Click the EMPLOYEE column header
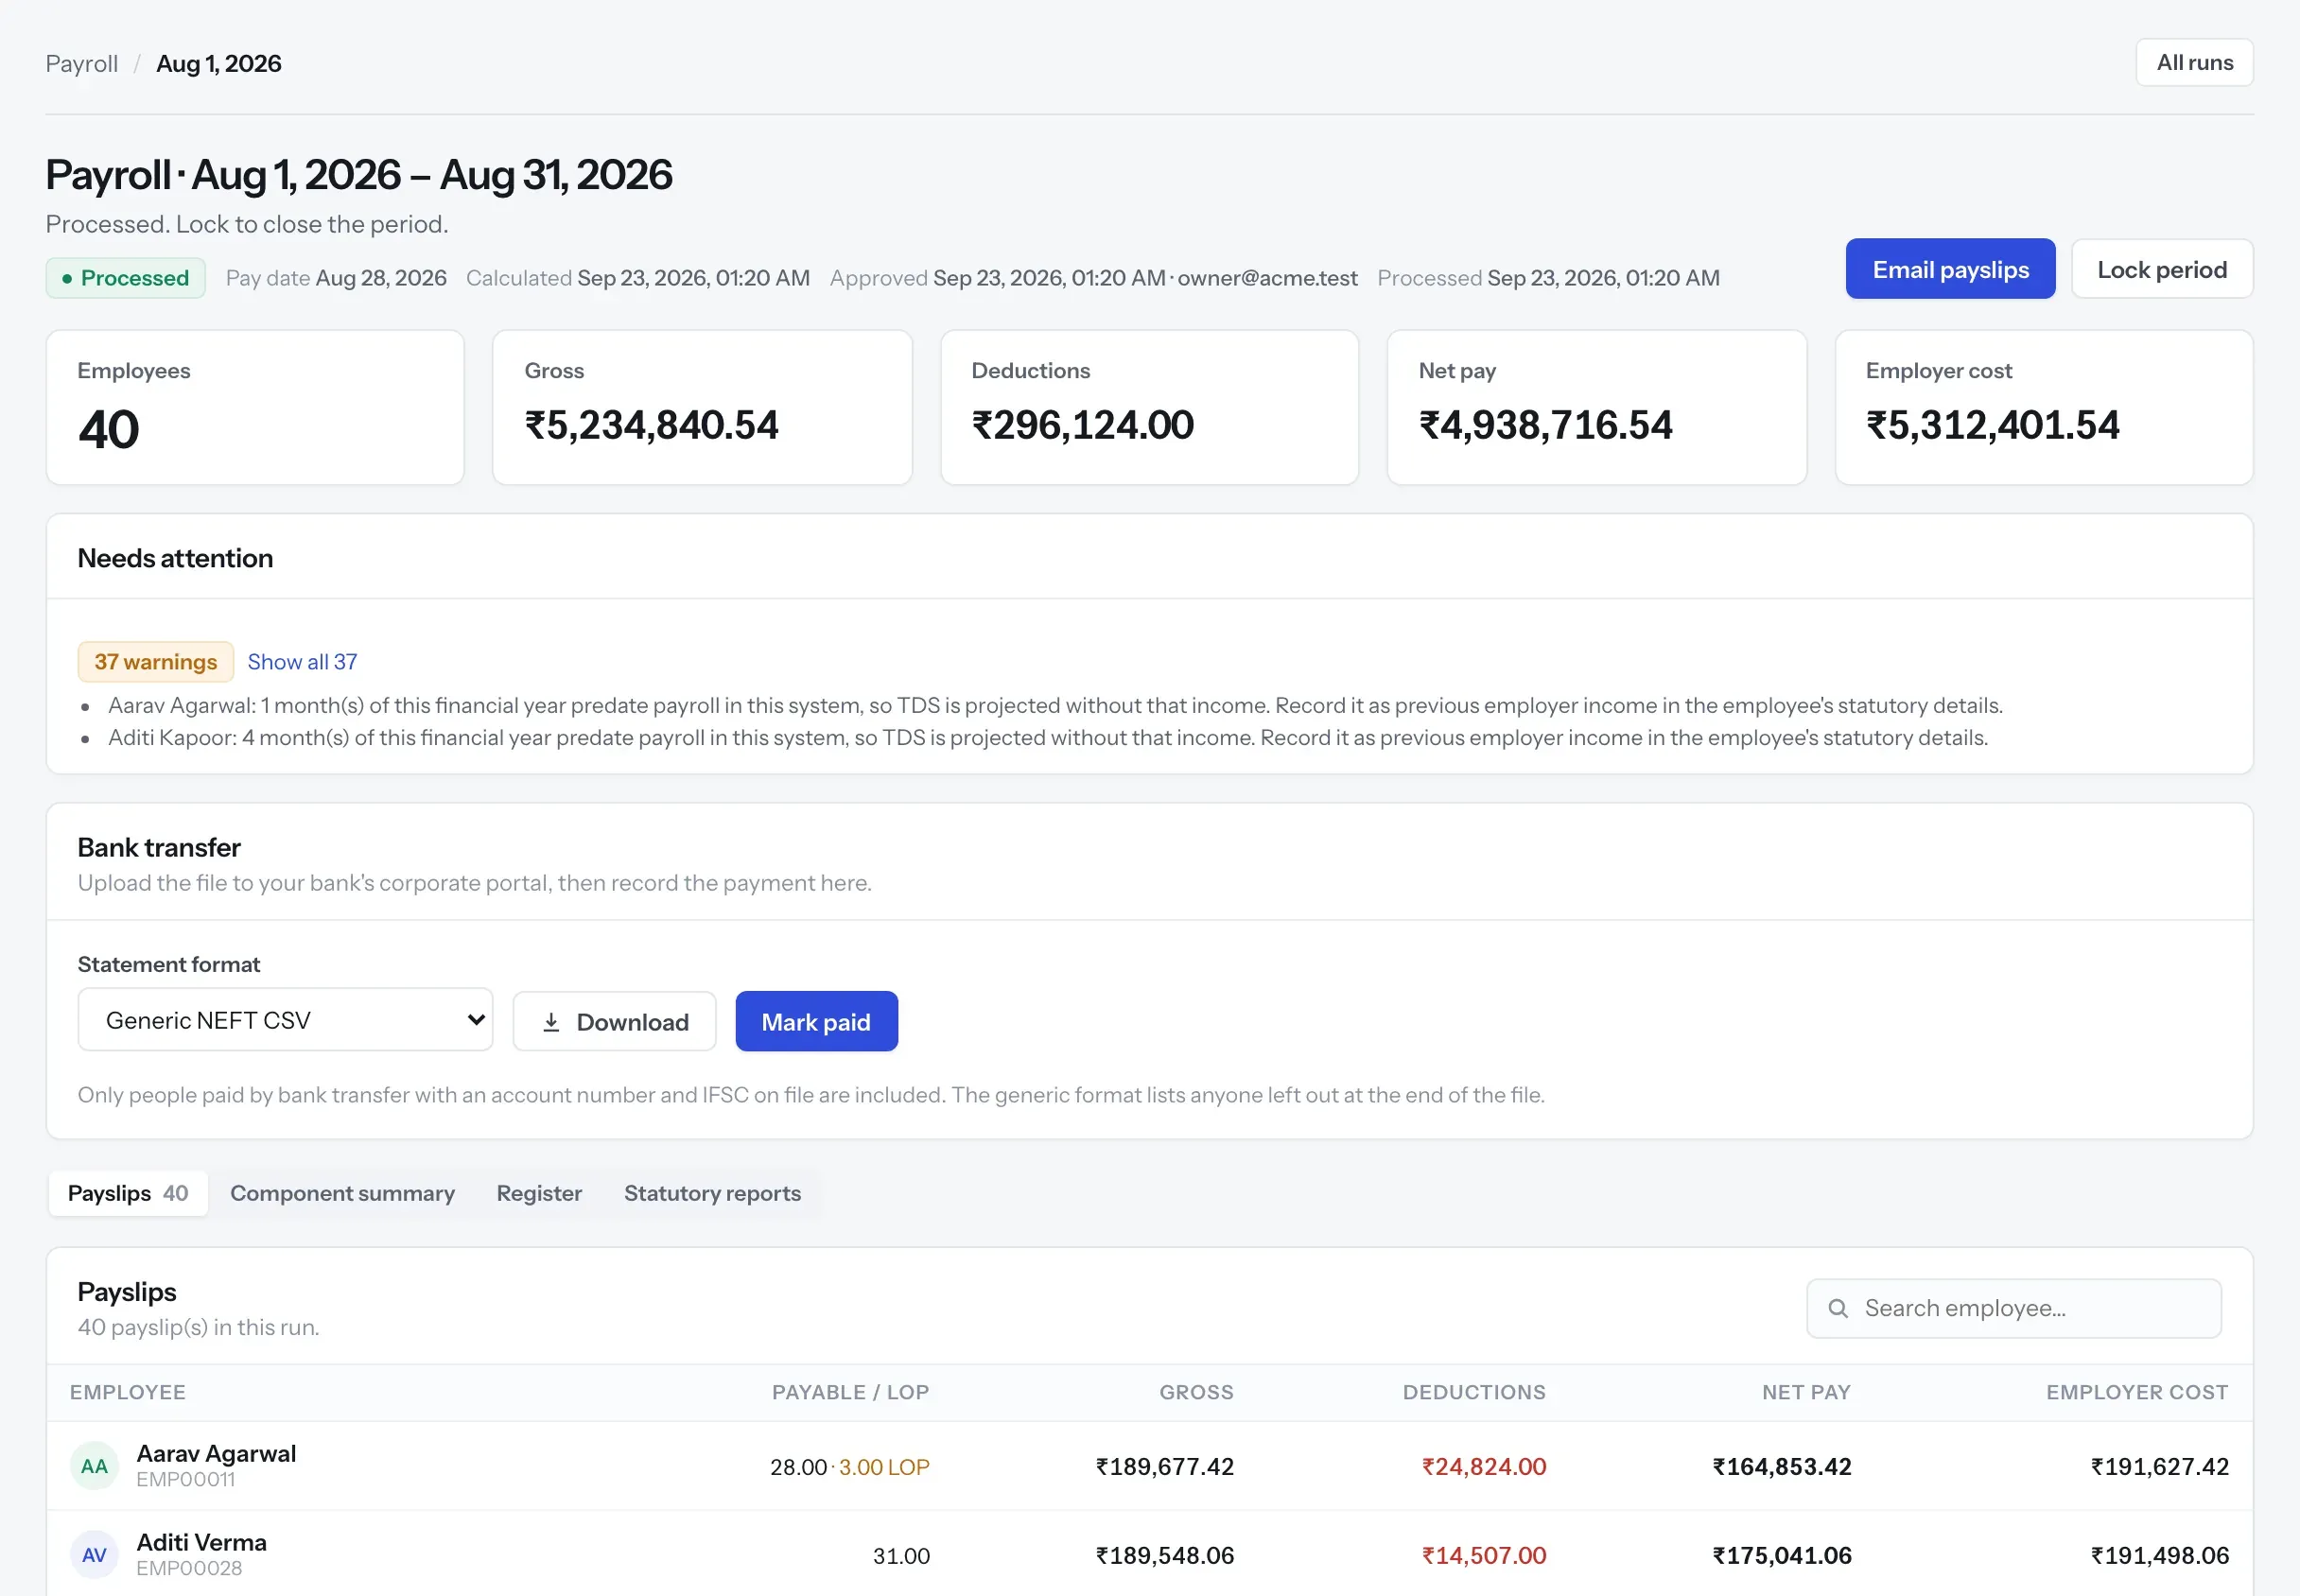Screen dimensions: 2300x1596 [128, 1392]
